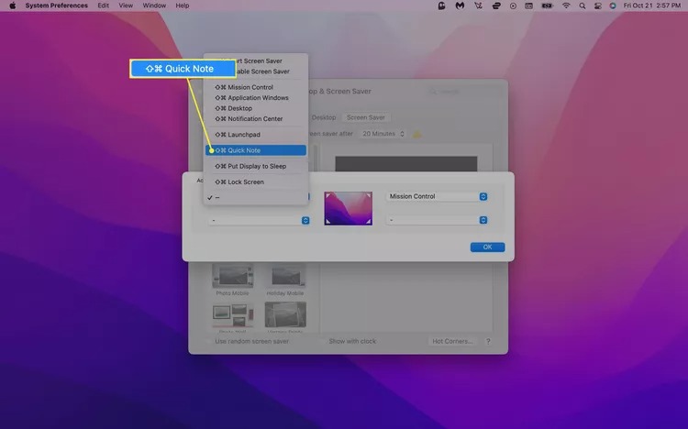Open the Mission Control hot corner dropdown
Screen dimensions: 688x429
coord(437,196)
